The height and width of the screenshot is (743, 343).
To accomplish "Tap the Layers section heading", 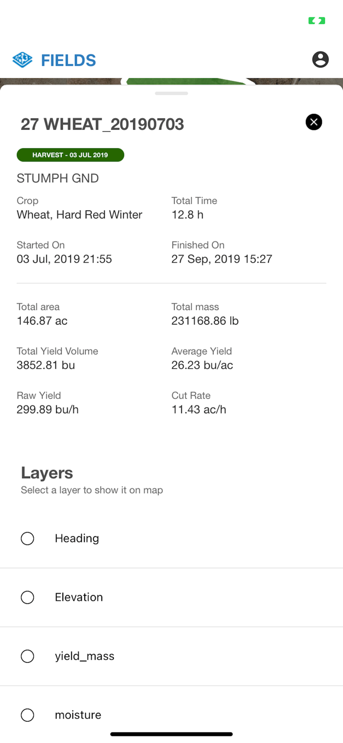I will tap(47, 473).
